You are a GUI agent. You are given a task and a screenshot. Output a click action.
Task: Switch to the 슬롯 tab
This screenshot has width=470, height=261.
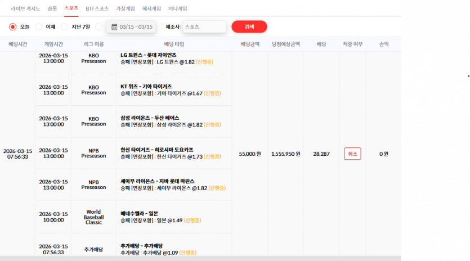pos(52,8)
